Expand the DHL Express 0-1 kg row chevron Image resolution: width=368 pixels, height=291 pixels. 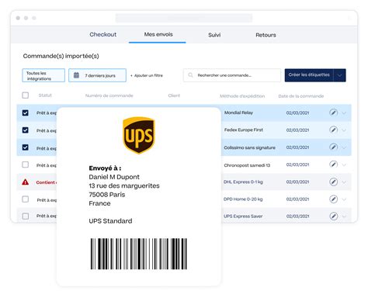344,182
